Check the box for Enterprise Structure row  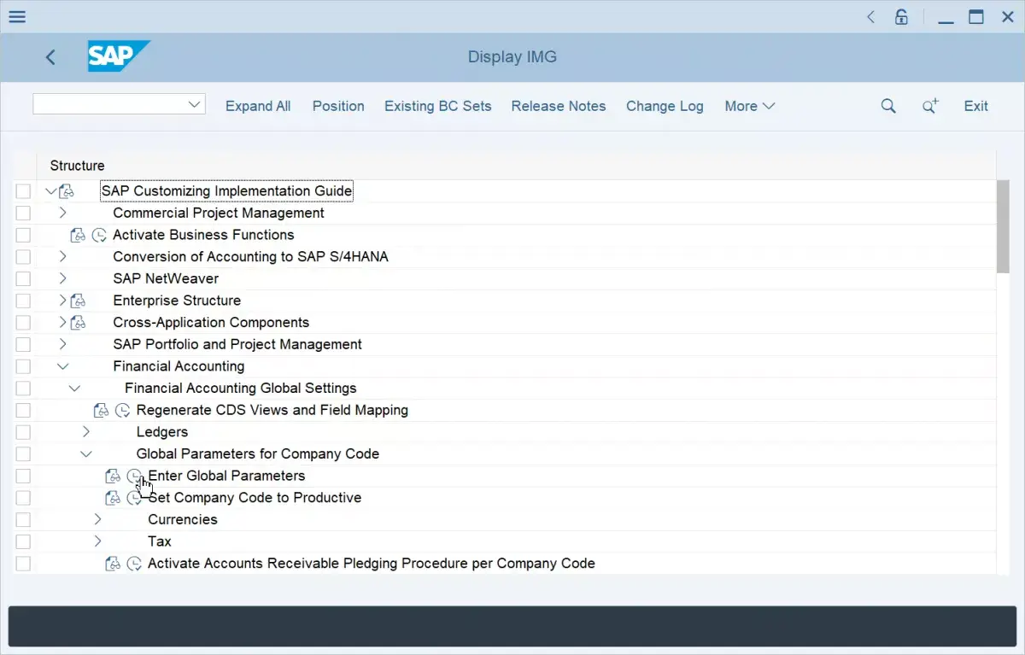click(x=23, y=301)
